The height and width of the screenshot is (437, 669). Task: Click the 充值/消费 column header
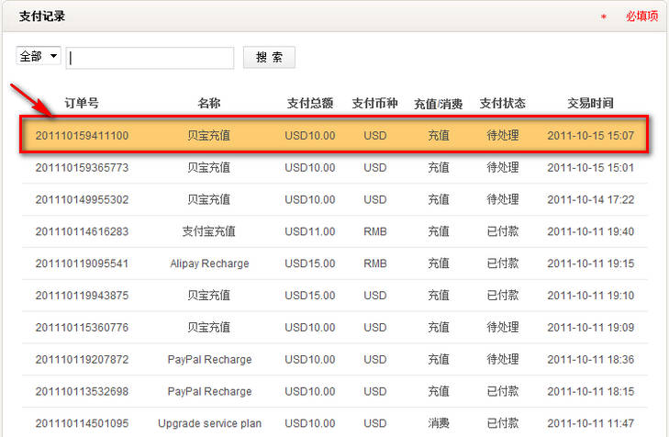[x=438, y=103]
